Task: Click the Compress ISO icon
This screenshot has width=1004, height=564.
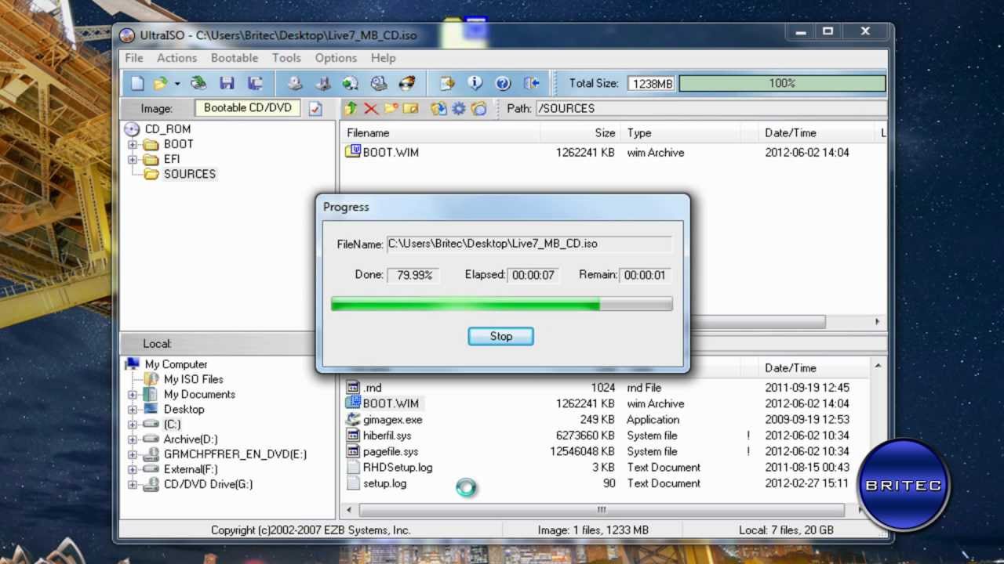Action: pos(322,83)
